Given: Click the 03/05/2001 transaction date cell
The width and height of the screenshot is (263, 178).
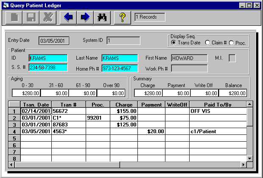Looking at the screenshot, I should click(x=36, y=131).
